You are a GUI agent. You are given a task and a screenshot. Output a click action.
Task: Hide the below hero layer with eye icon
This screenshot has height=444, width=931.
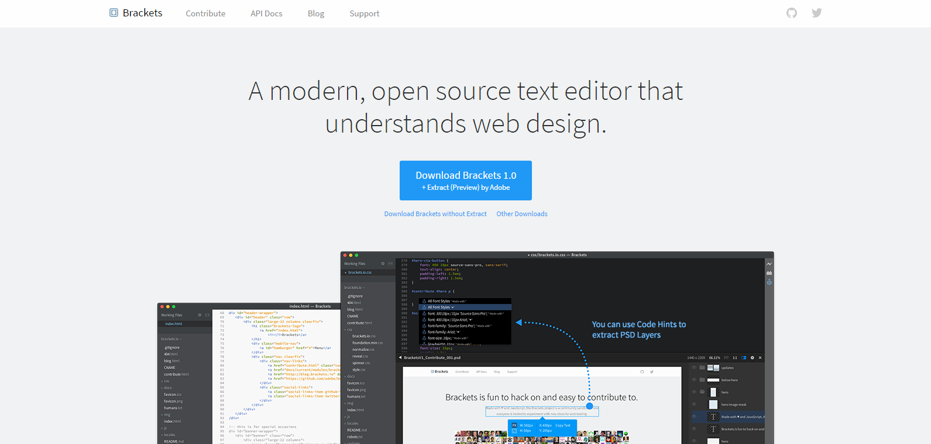point(694,380)
